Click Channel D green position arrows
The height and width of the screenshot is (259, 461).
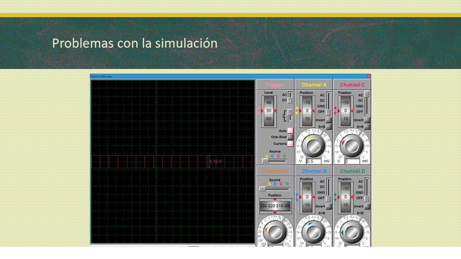click(x=335, y=197)
